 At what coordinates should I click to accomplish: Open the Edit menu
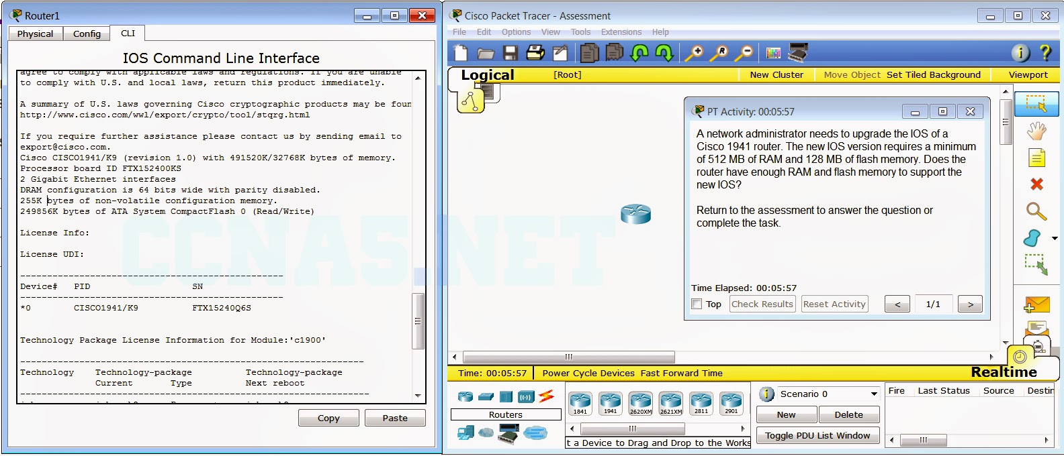tap(484, 32)
